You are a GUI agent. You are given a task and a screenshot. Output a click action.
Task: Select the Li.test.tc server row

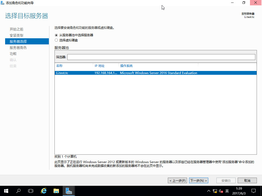[x=156, y=73]
